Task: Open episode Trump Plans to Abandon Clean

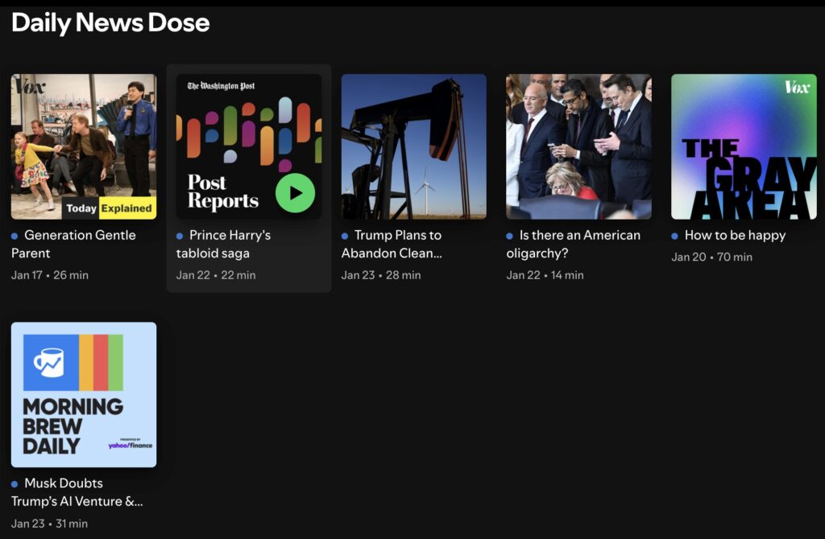Action: coord(392,244)
